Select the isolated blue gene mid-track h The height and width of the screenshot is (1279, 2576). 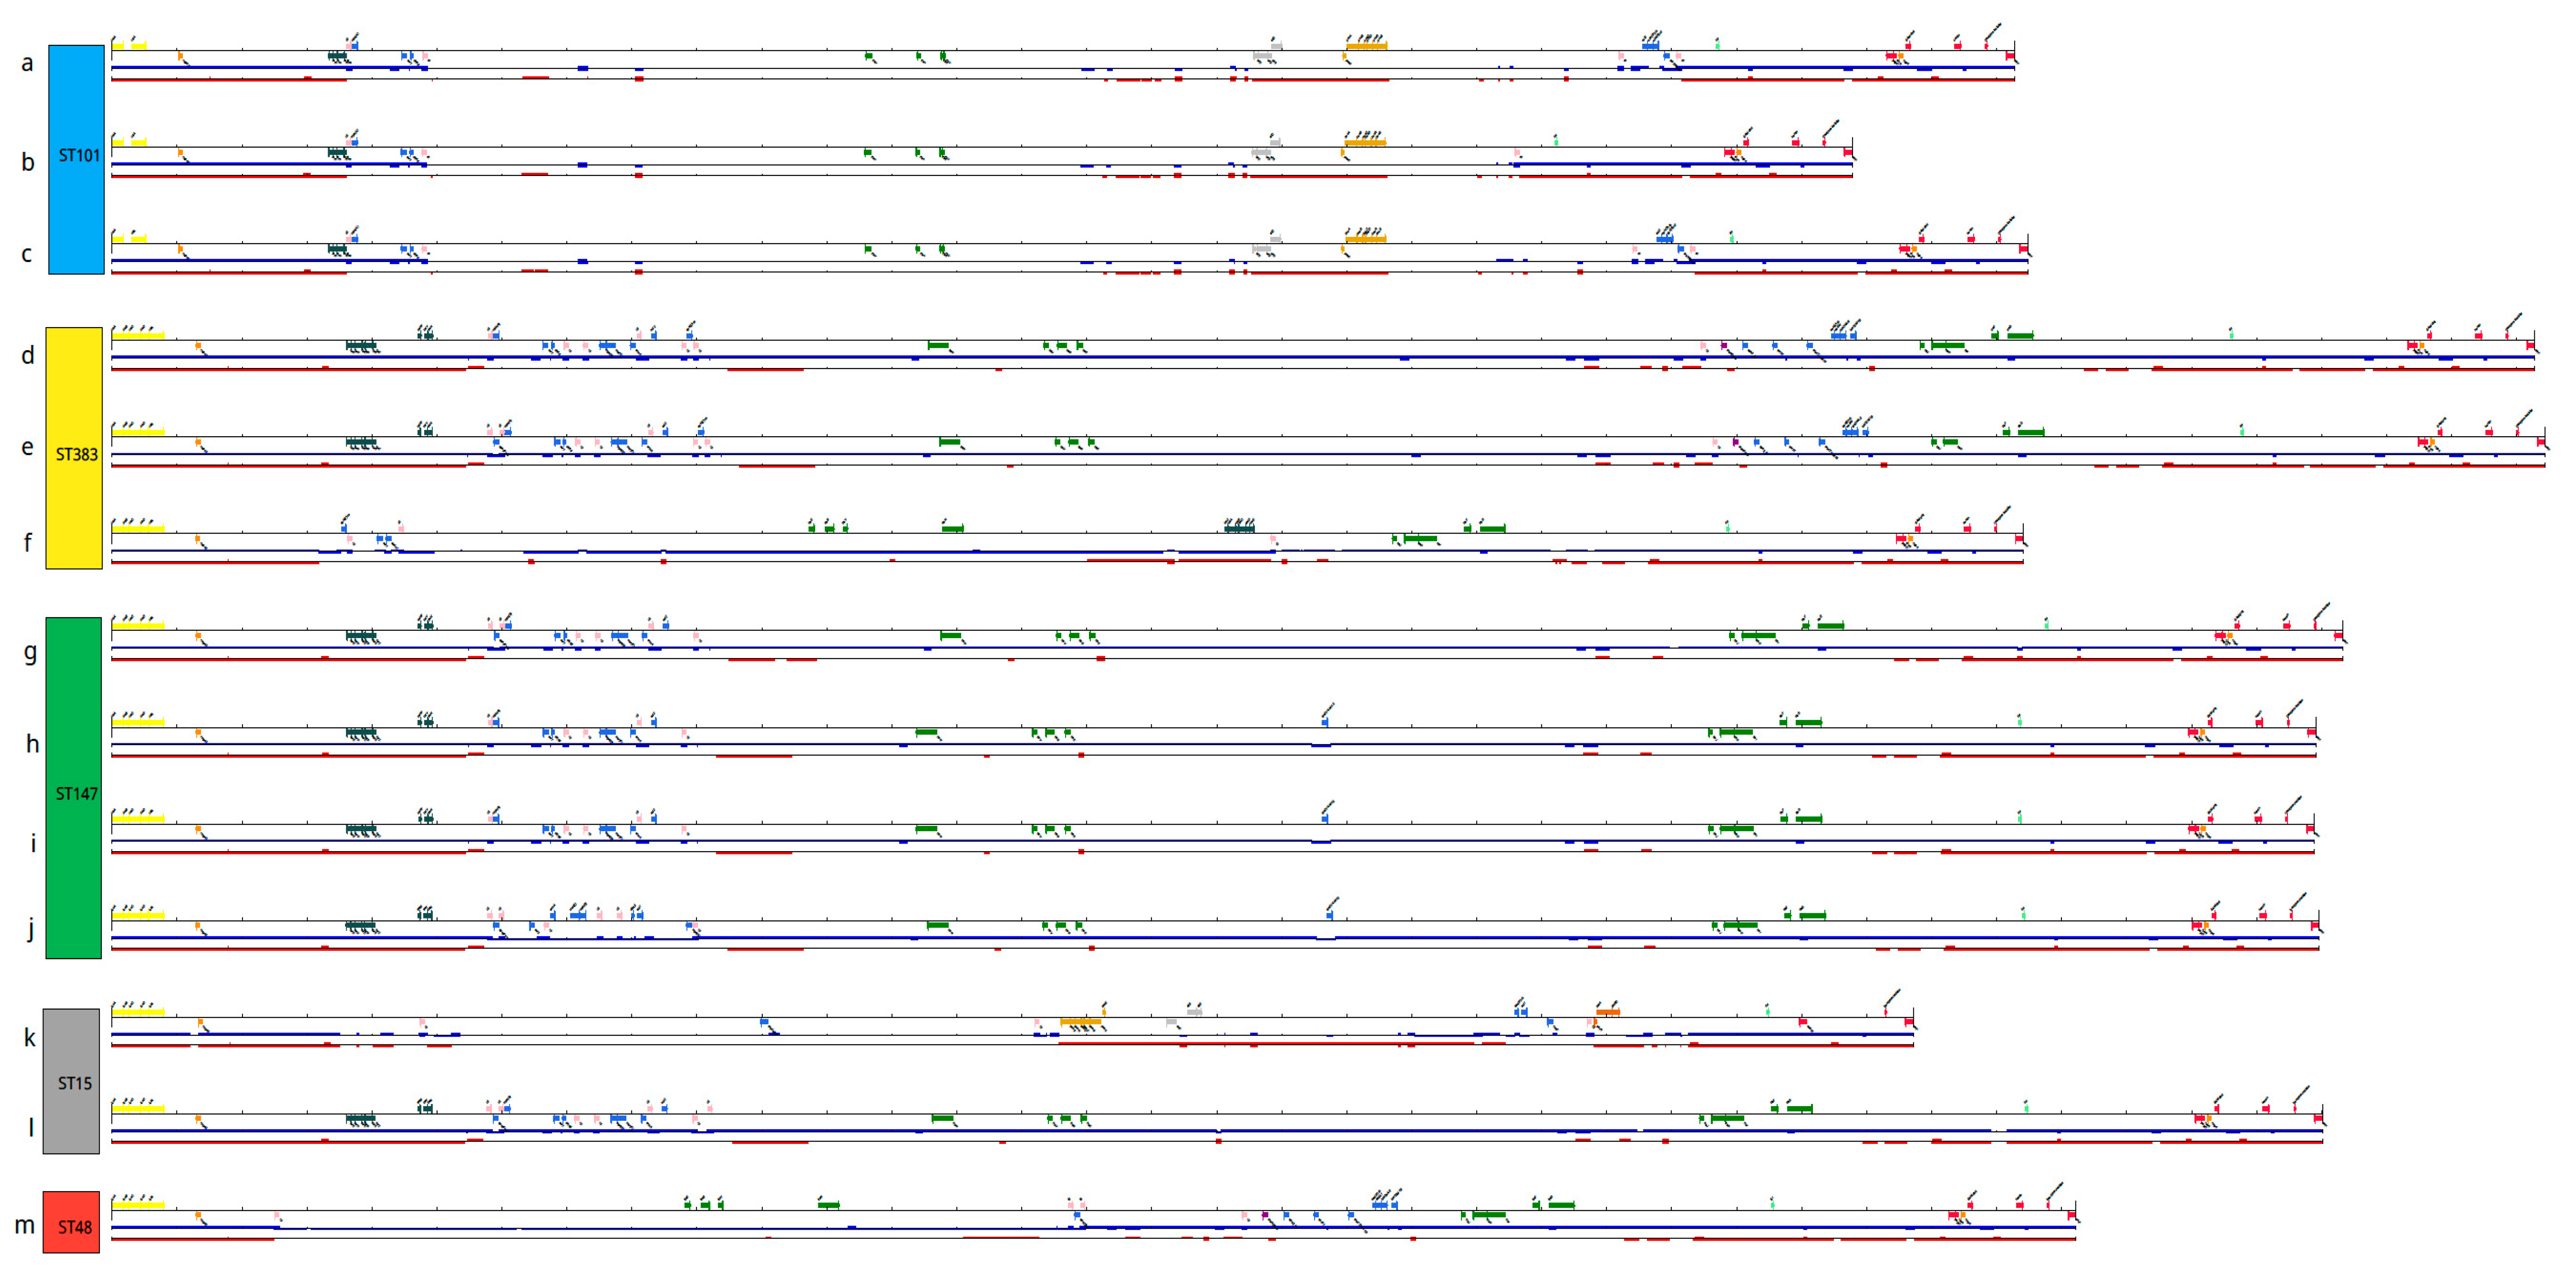pyautogui.click(x=1325, y=721)
